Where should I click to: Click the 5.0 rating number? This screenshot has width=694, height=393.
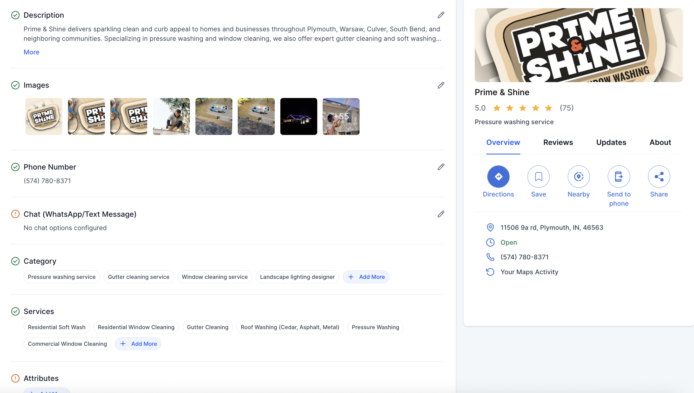click(480, 108)
